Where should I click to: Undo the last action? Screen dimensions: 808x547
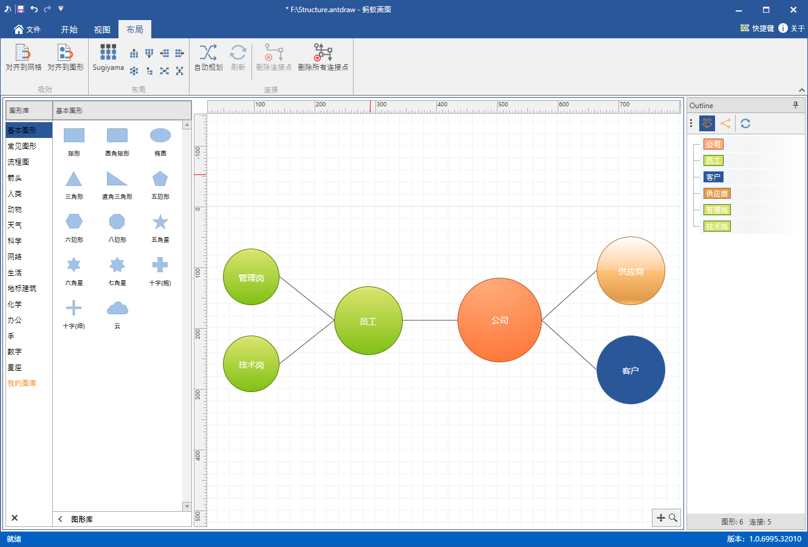point(34,9)
